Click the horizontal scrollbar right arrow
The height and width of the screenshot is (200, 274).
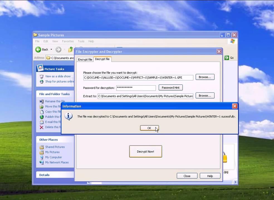coord(235,182)
